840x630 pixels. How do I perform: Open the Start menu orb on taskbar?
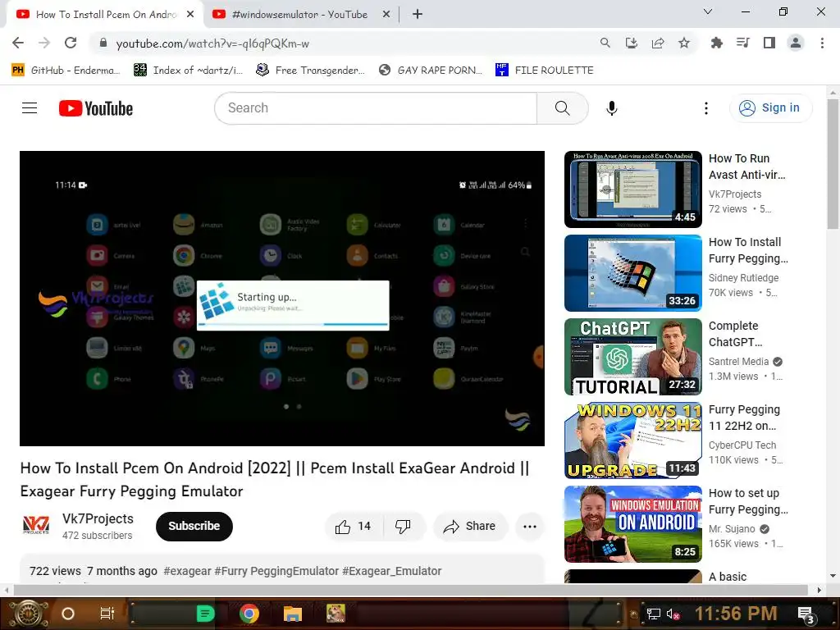pos(29,614)
